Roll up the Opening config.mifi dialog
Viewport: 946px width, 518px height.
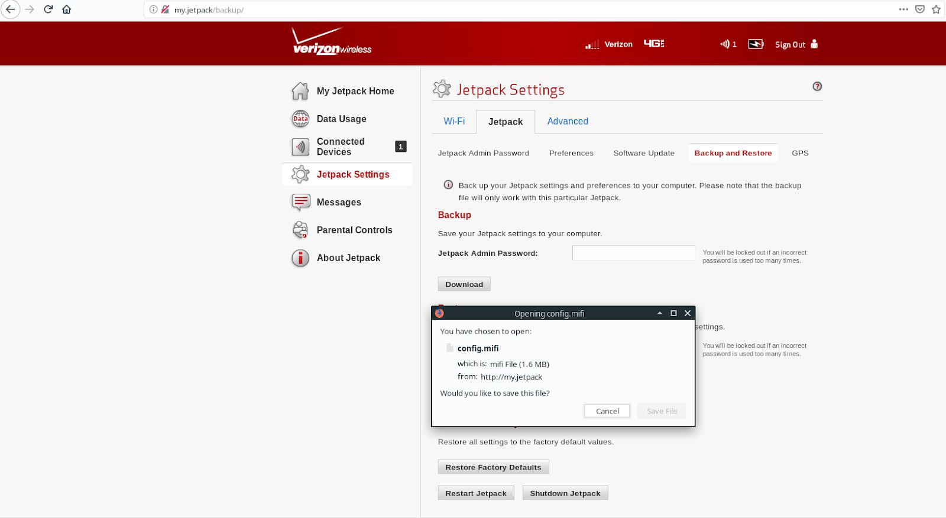[659, 313]
